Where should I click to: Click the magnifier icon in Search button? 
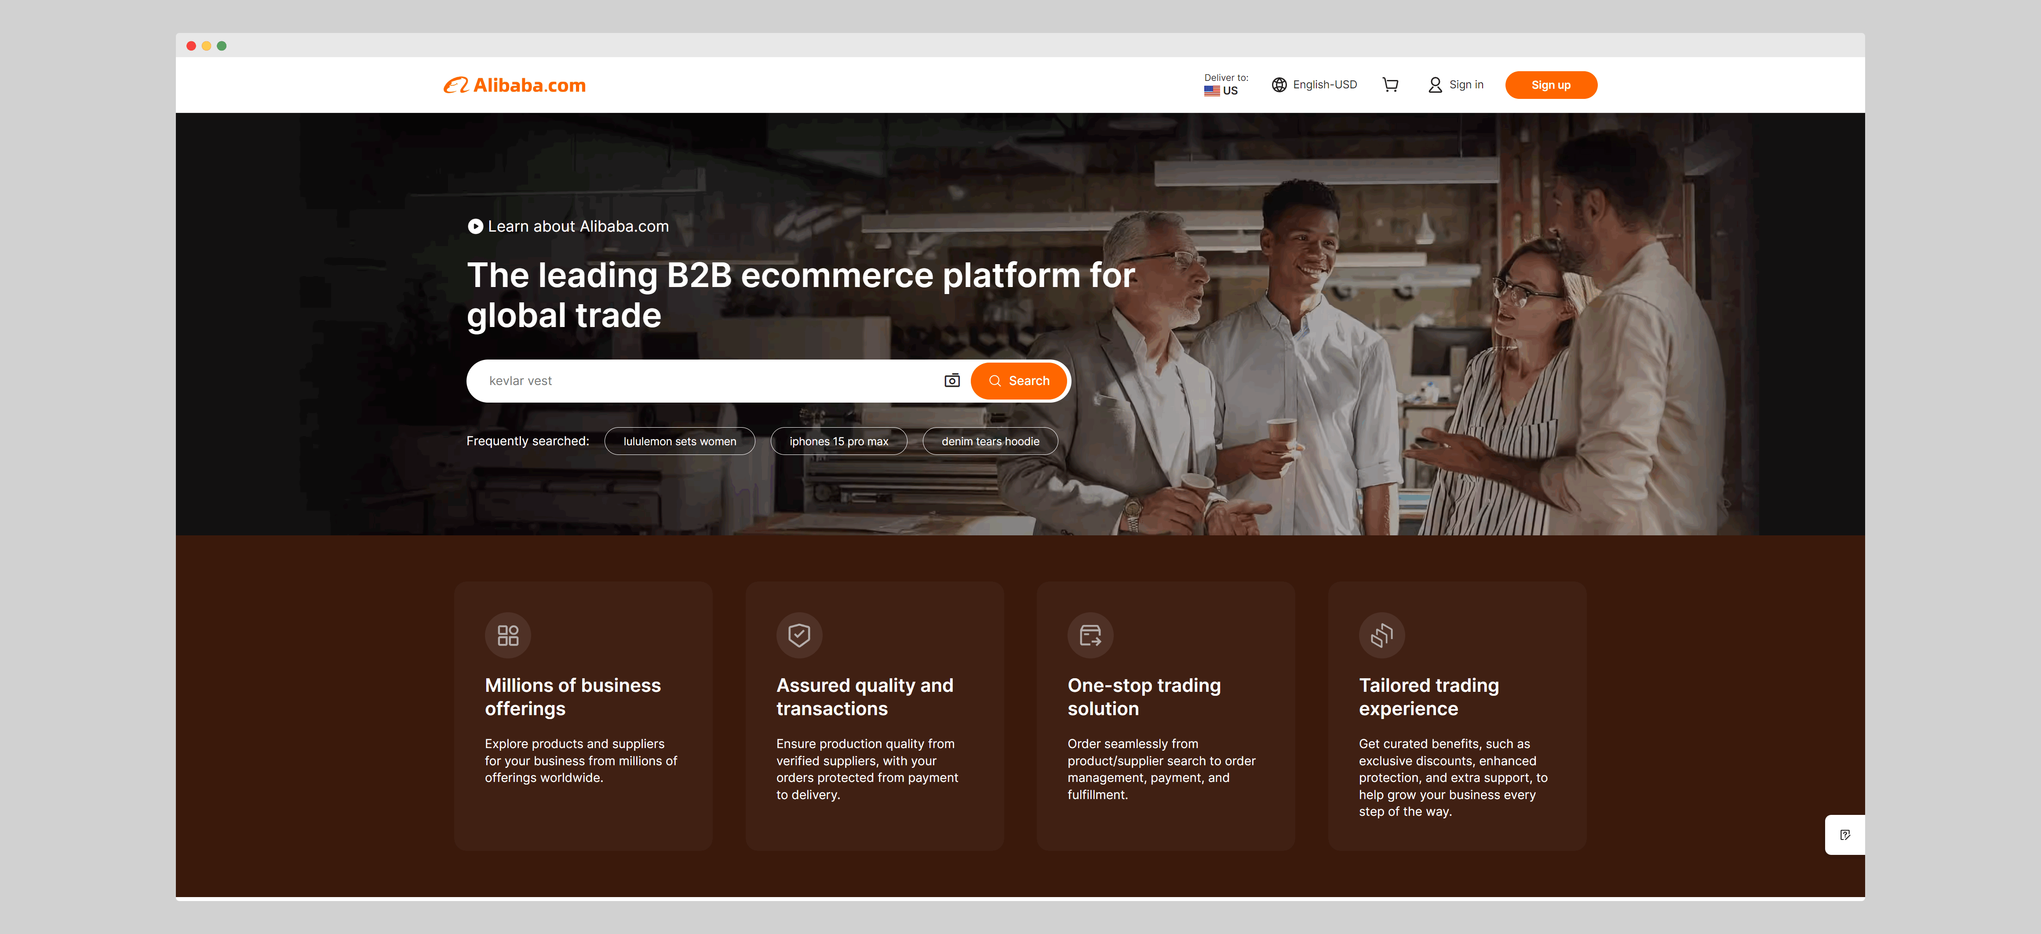point(995,381)
